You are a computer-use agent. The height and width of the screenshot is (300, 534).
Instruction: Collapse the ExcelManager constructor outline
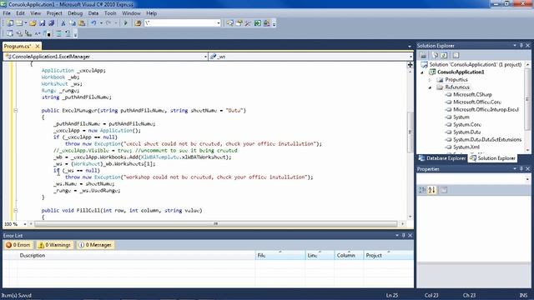[x=15, y=111]
